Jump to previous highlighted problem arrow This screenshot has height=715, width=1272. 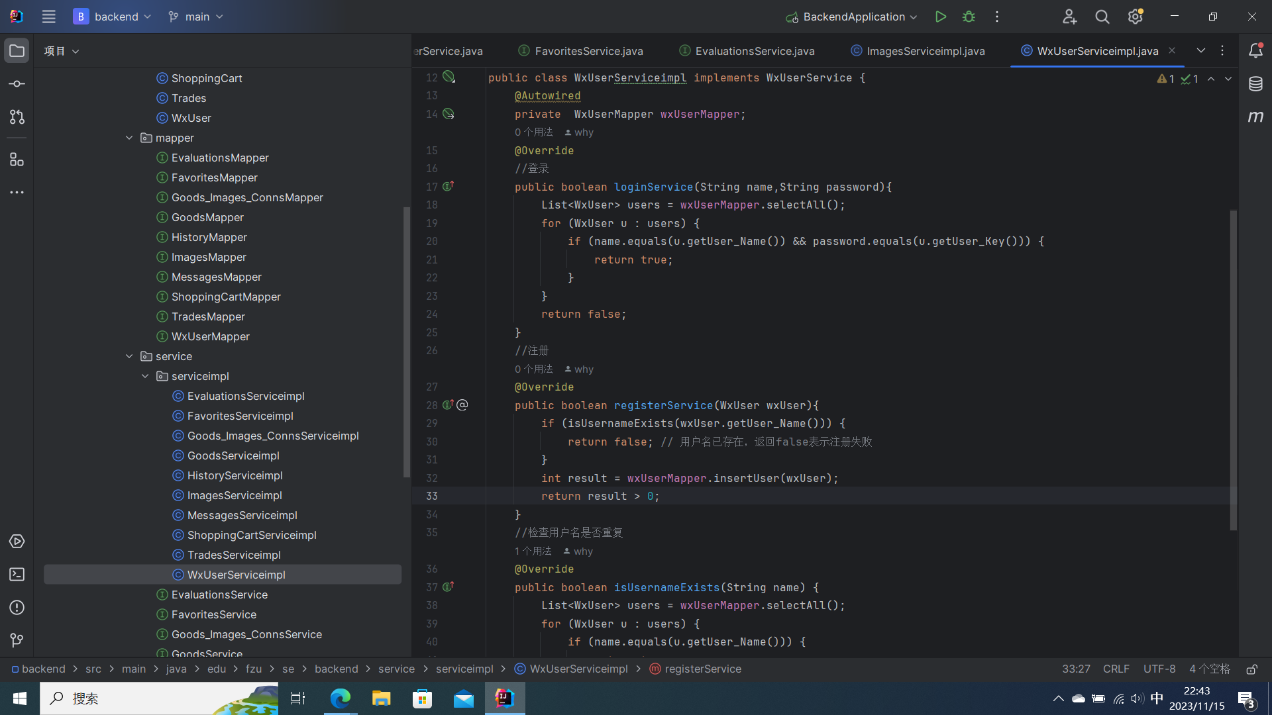[x=1211, y=79]
